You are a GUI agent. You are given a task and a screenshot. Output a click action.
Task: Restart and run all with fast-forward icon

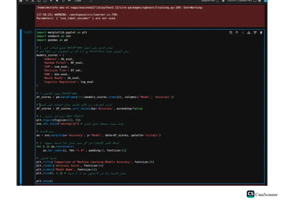[x=69, y=1]
